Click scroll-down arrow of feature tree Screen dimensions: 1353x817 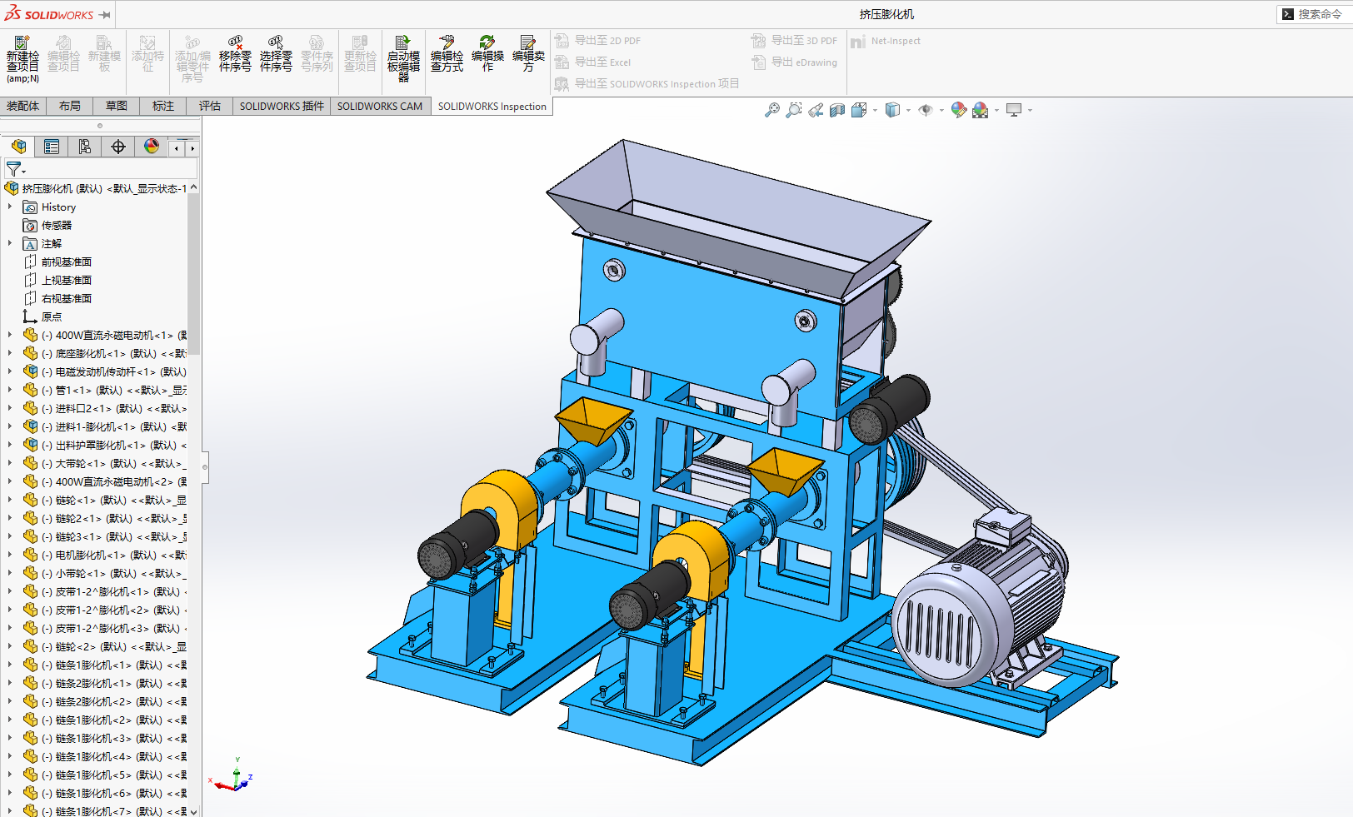(x=194, y=811)
